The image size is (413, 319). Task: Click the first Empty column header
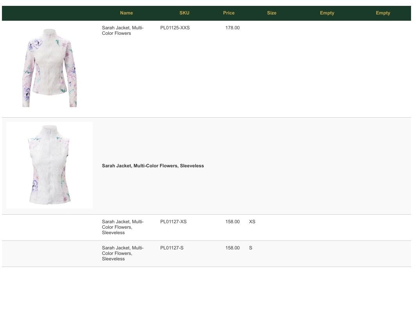(x=327, y=13)
